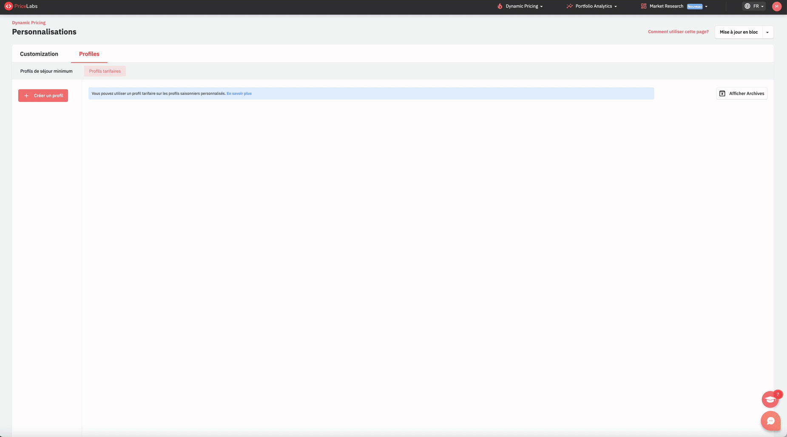Click the Dynamic Pricing flame icon
This screenshot has width=787, height=437.
tap(500, 6)
